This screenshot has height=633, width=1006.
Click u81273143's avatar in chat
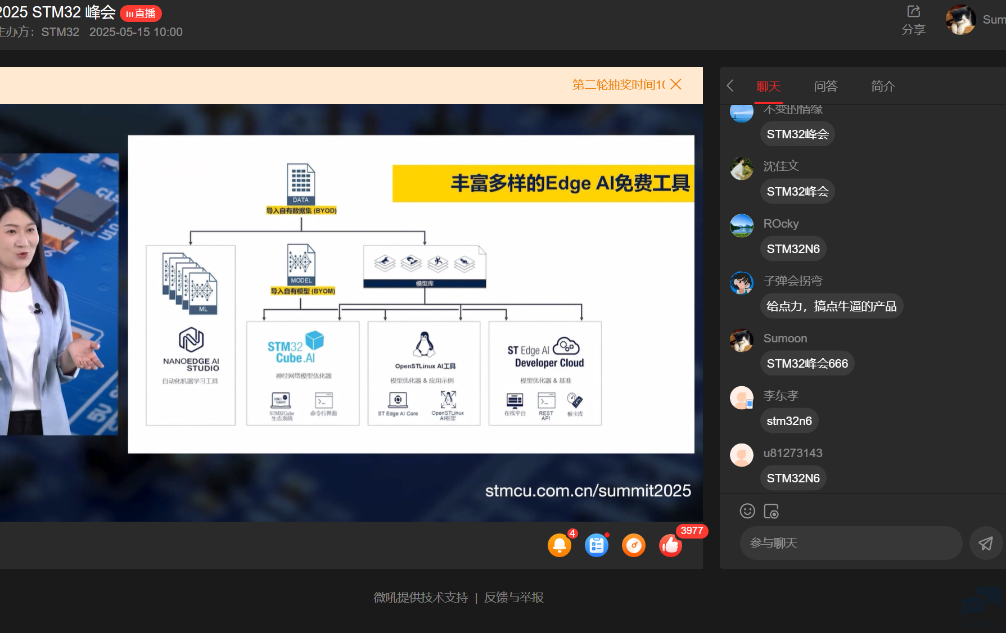[x=742, y=455]
